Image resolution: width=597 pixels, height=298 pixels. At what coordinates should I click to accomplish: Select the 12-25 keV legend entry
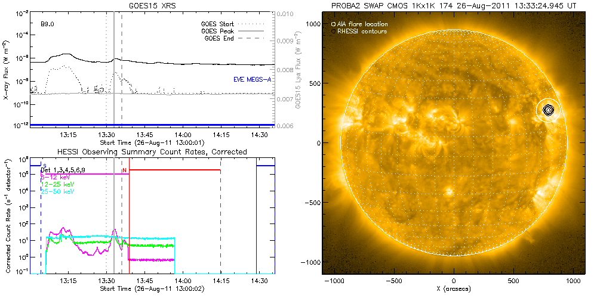point(54,185)
